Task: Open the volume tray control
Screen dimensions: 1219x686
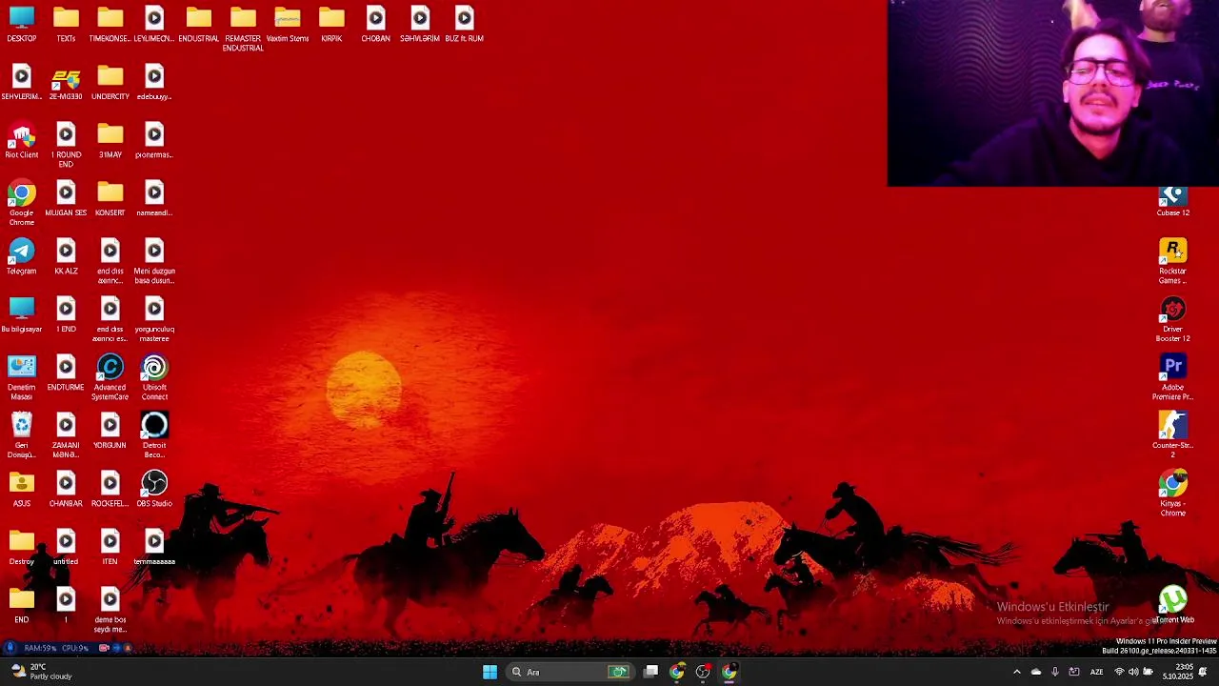Action: tap(1133, 672)
